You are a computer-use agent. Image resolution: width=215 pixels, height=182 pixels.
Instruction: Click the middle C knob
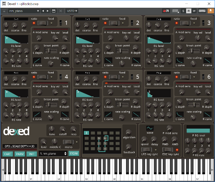point(55,142)
